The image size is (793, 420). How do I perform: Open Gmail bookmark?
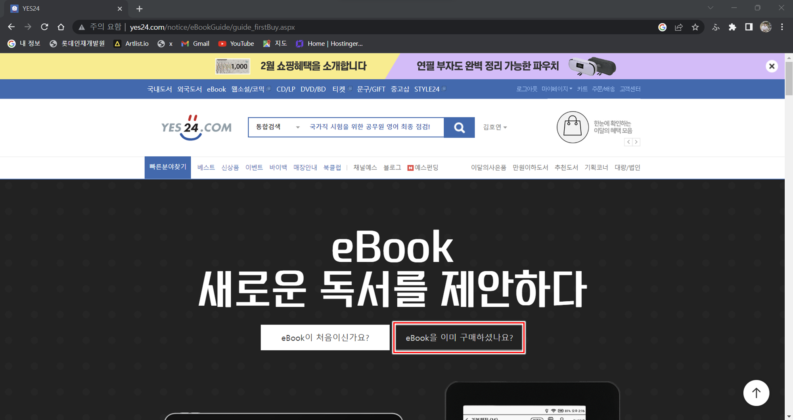click(x=195, y=44)
